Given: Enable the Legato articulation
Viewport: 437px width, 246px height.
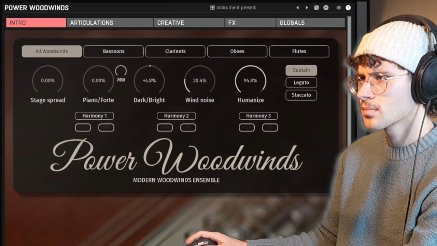Looking at the screenshot, I should coord(301,83).
